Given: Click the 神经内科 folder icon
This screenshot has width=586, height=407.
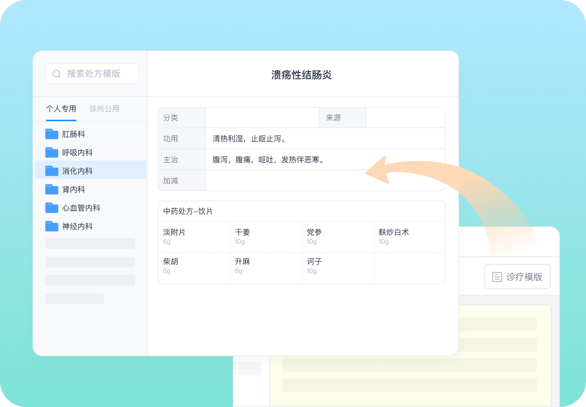Looking at the screenshot, I should point(52,226).
